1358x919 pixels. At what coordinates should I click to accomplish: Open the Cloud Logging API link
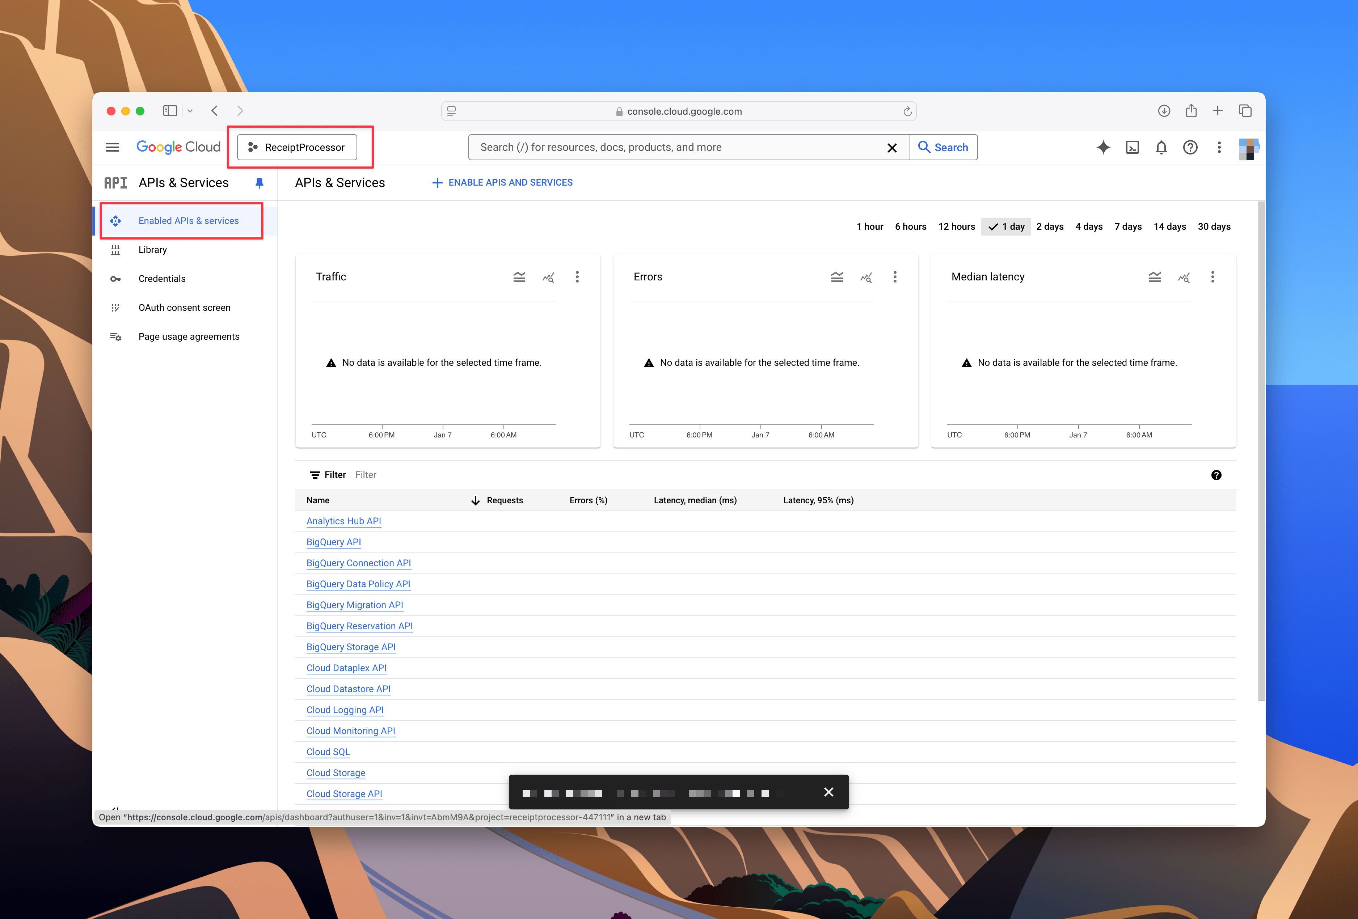point(345,710)
